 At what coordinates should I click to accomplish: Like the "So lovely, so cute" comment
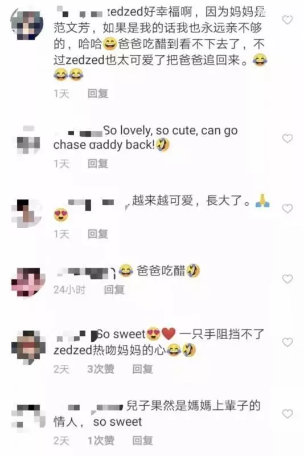[x=287, y=139]
